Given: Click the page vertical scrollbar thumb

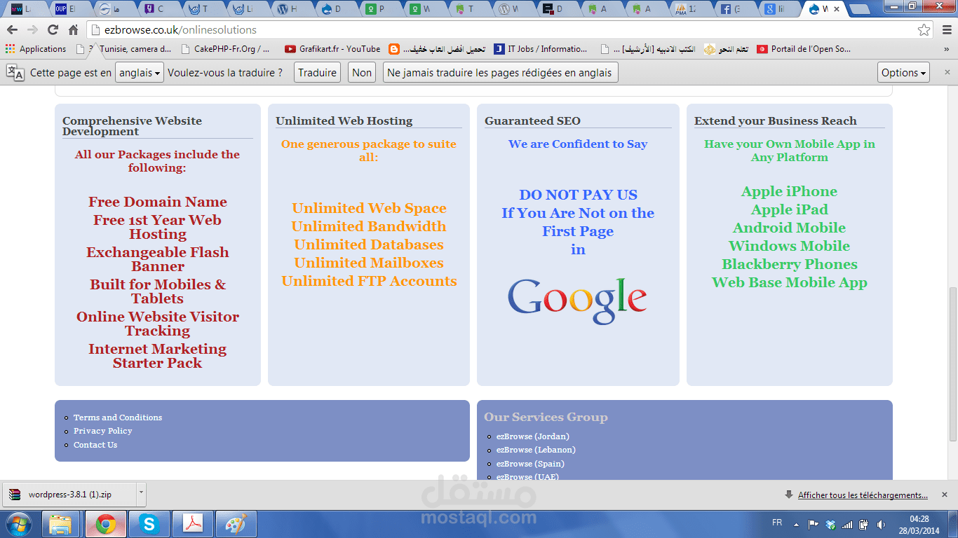Looking at the screenshot, I should point(952,364).
